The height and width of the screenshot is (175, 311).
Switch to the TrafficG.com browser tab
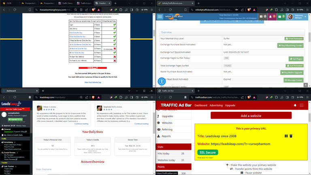(x=84, y=3)
